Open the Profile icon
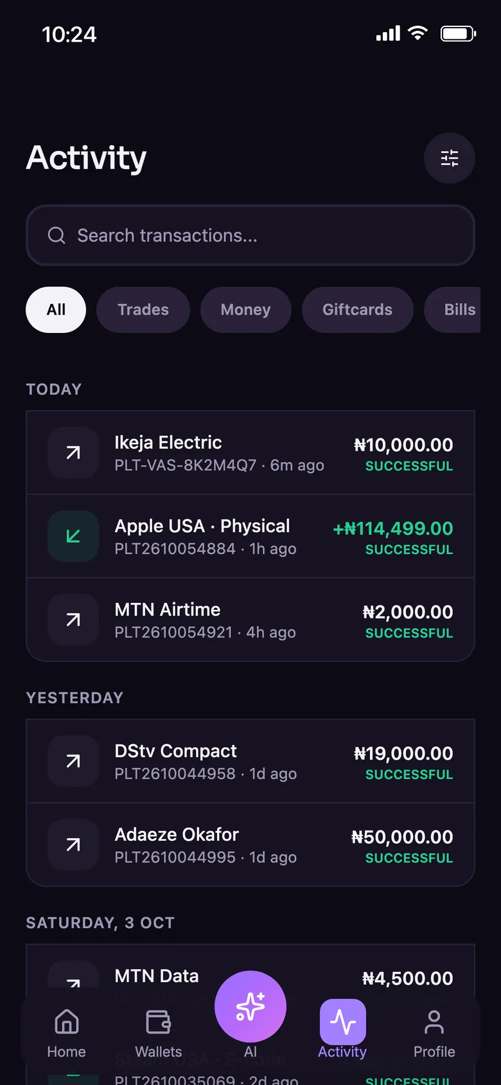 434,1021
